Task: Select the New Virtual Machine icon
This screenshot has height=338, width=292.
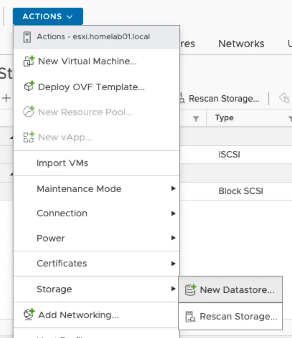Action: point(28,61)
